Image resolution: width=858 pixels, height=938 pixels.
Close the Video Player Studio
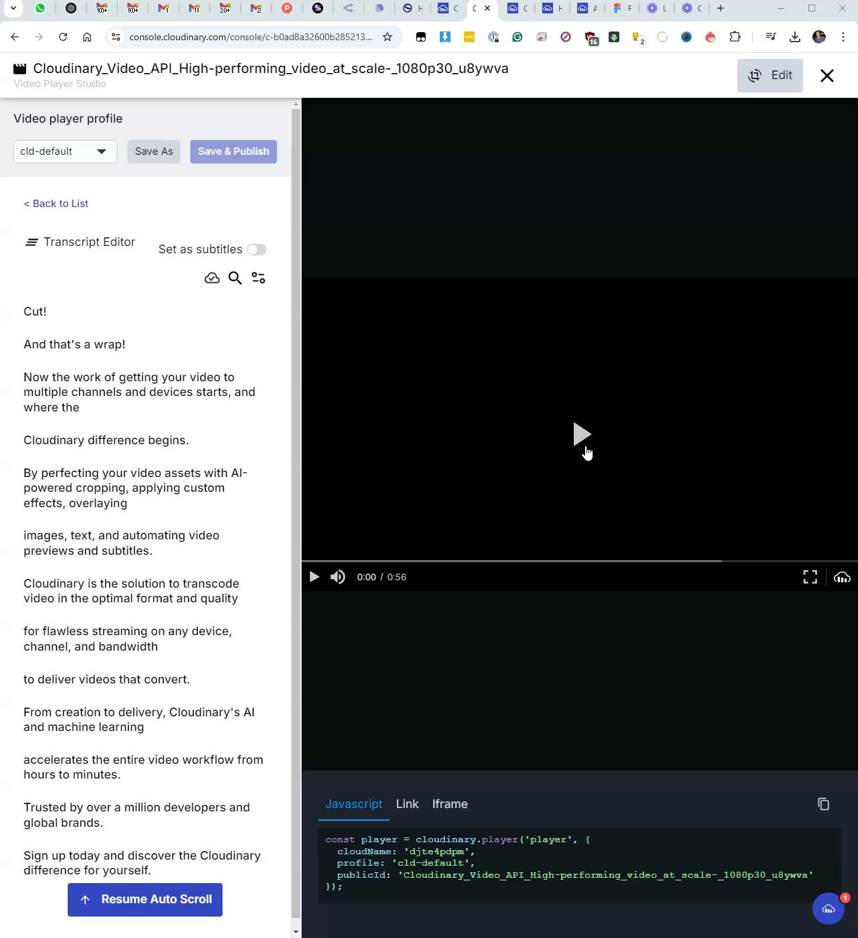coord(827,76)
